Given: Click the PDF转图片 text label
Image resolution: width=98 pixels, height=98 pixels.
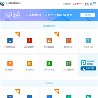Looking at the screenshot, I should tap(49, 47).
